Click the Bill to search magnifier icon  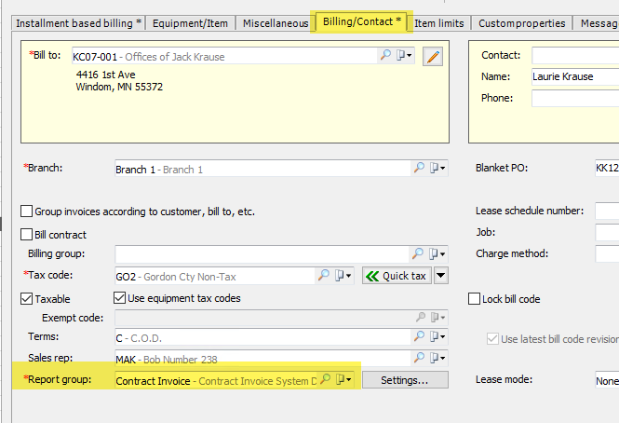(385, 55)
